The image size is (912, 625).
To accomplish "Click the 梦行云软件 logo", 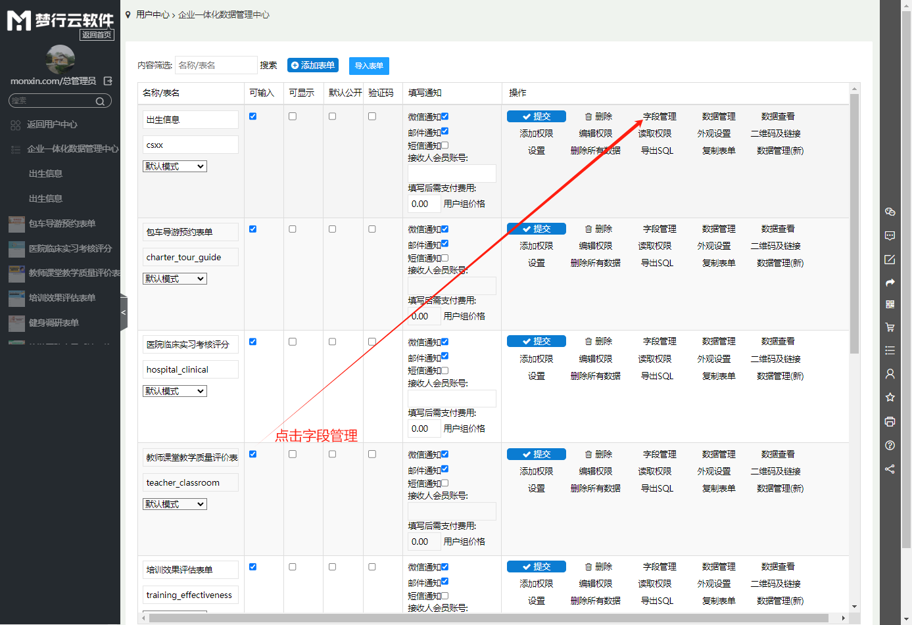I will point(60,20).
